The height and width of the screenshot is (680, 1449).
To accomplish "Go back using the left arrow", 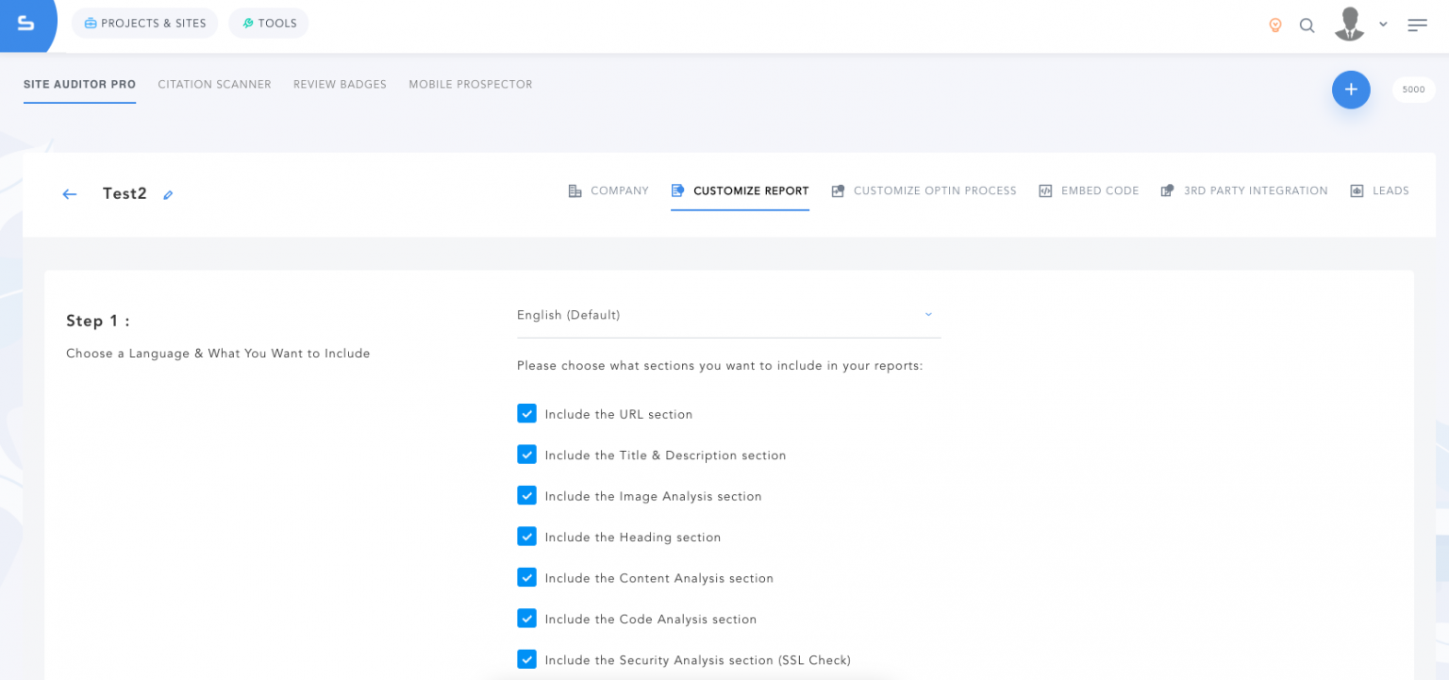I will tap(70, 194).
